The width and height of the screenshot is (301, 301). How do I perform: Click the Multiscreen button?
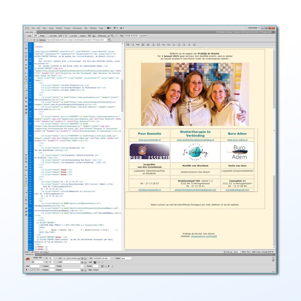point(102,36)
